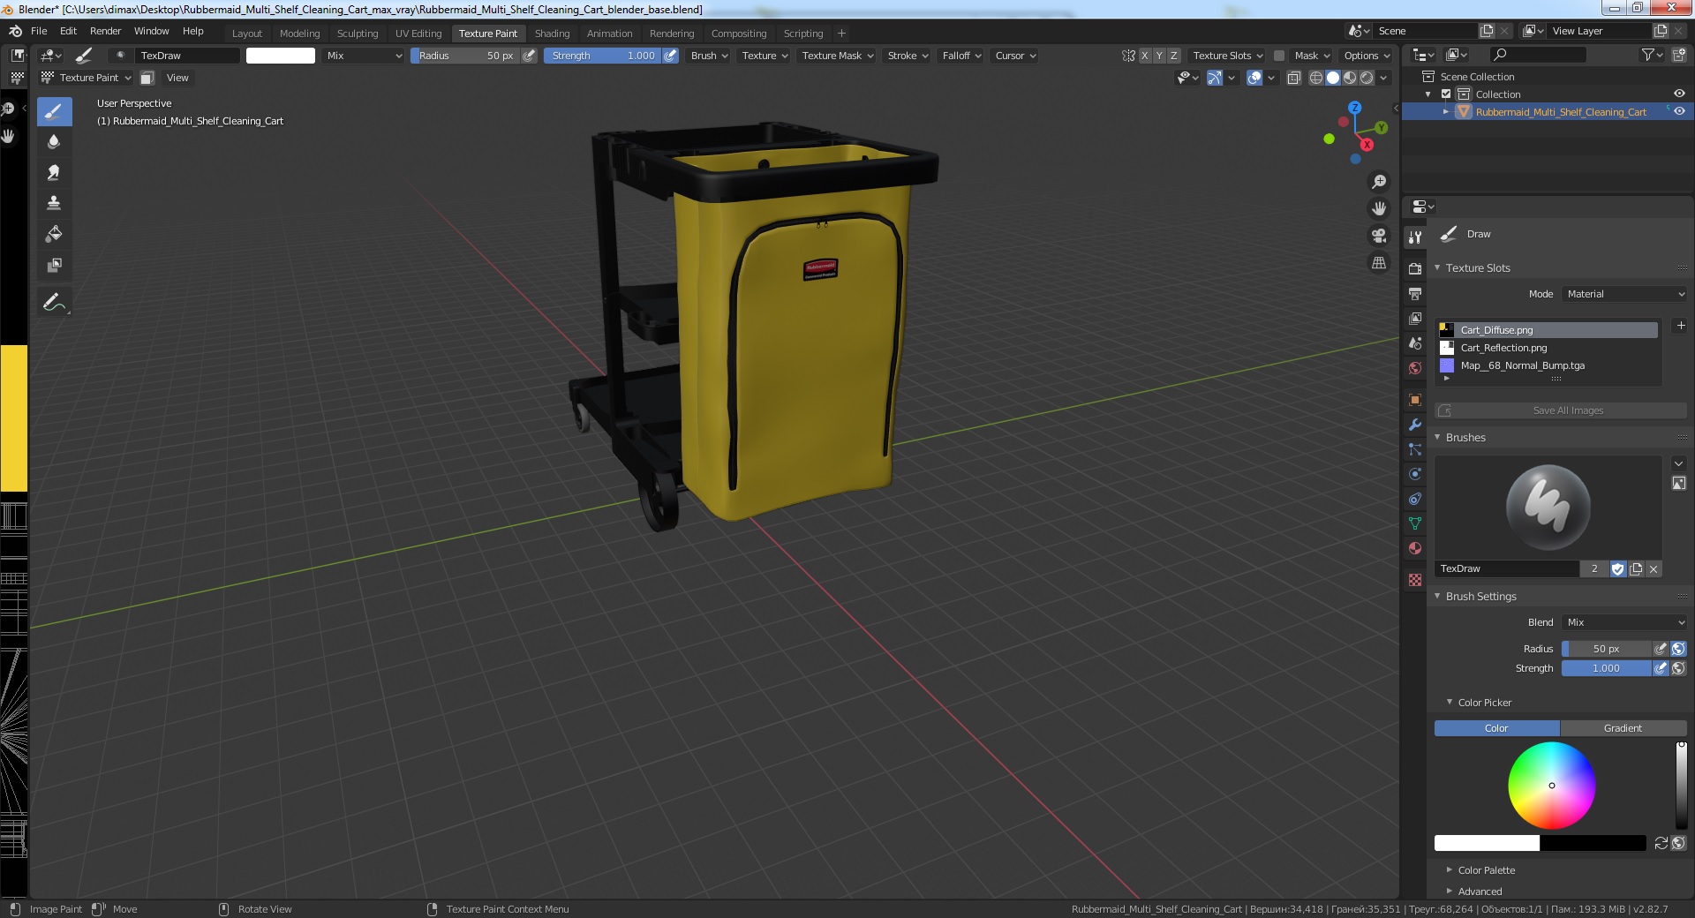Open the Texture Mask dropdown
The image size is (1695, 918).
(x=837, y=56)
